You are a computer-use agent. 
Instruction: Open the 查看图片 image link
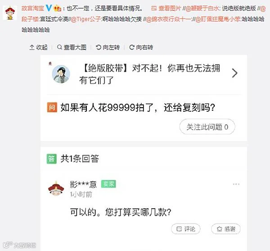click(x=166, y=8)
